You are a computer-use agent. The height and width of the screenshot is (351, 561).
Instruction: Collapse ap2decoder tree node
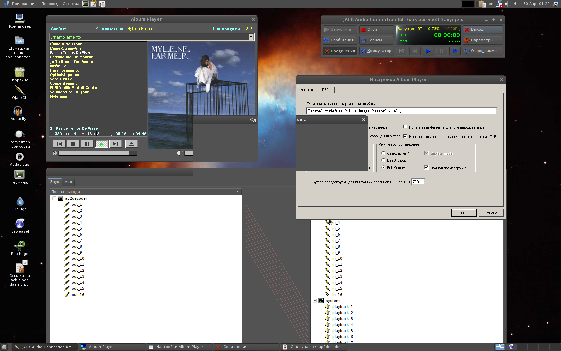coord(54,198)
